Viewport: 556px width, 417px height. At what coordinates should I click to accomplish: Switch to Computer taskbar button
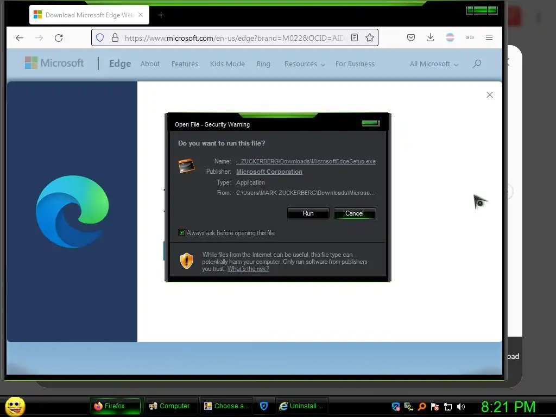[172, 406]
